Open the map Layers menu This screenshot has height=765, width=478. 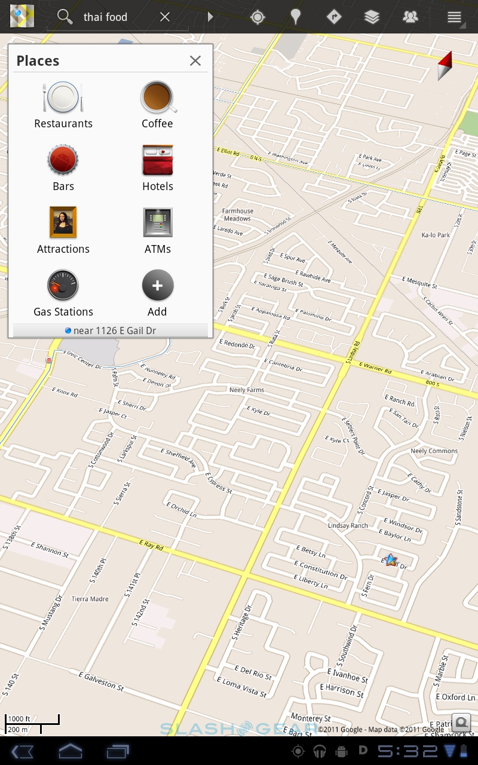coord(372,17)
